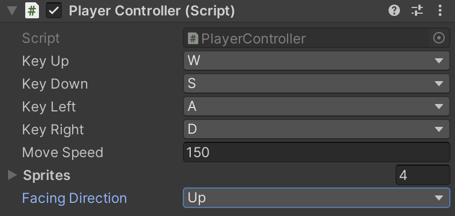
Task: Open the Facing Direction dropdown showing Up
Action: [x=316, y=198]
